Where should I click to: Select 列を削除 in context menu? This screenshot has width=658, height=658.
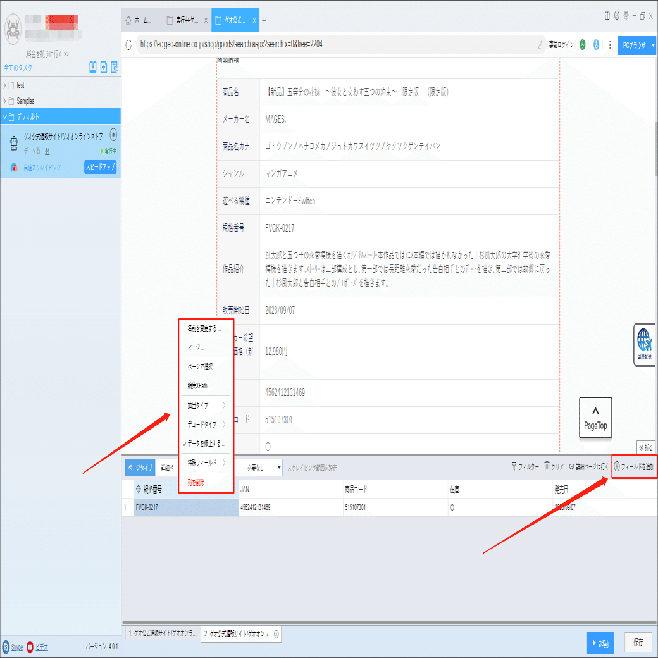pyautogui.click(x=206, y=483)
